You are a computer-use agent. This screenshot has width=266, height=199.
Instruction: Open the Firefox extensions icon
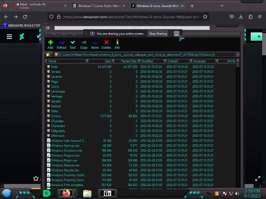pos(250,17)
